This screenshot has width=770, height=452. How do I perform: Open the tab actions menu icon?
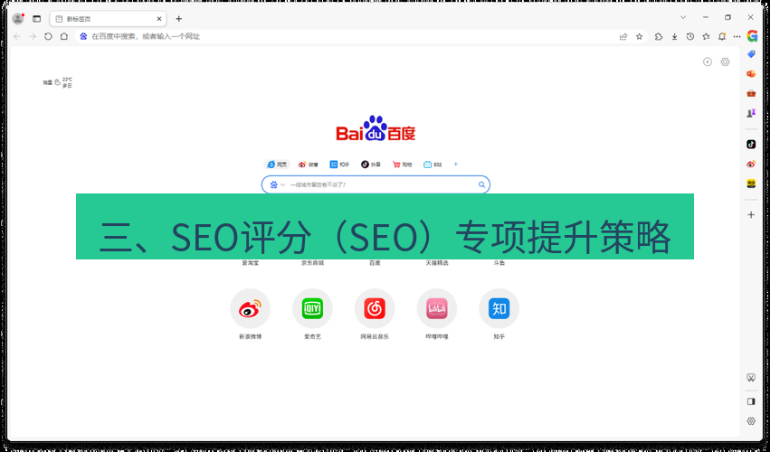(37, 19)
